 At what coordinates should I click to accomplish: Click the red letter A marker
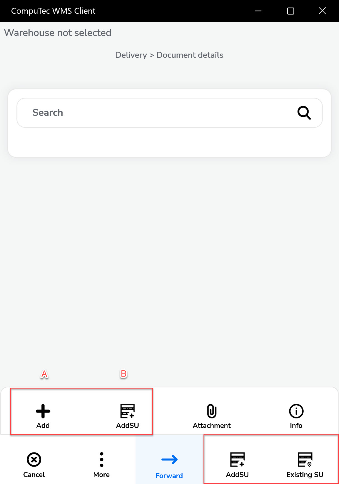[x=44, y=374]
